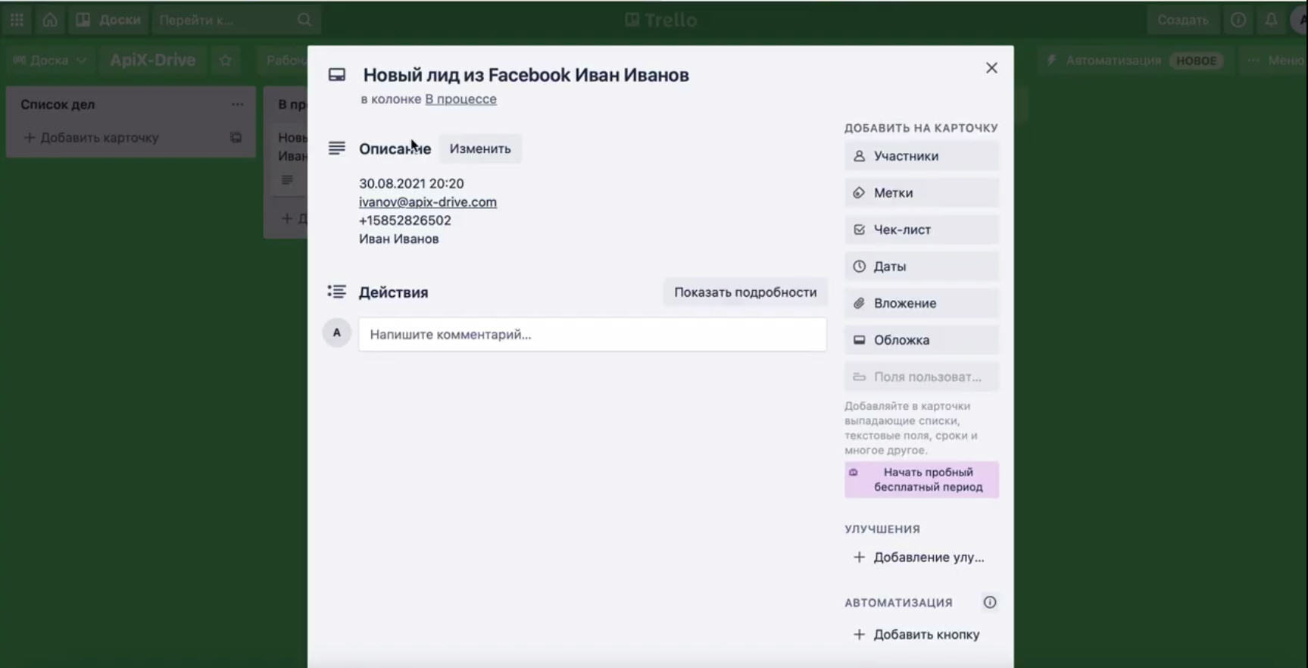Go to Trello home icon

pos(50,20)
